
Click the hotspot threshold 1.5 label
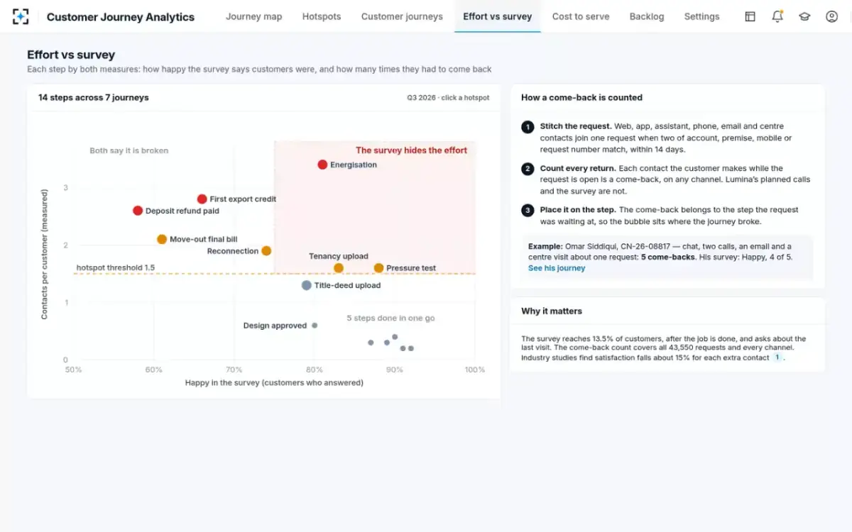click(x=116, y=268)
